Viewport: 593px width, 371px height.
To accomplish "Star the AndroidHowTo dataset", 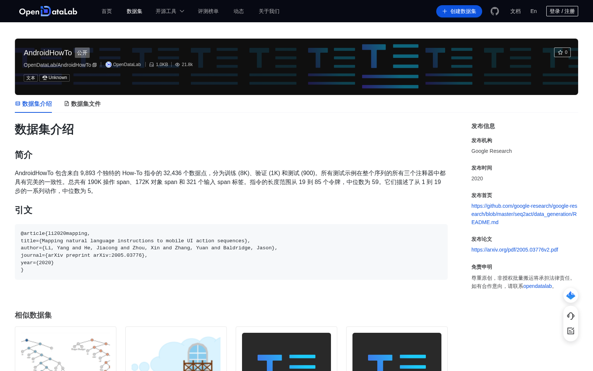I will (562, 52).
